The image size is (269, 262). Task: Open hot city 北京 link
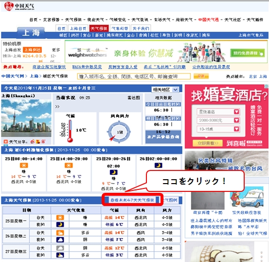point(253,76)
